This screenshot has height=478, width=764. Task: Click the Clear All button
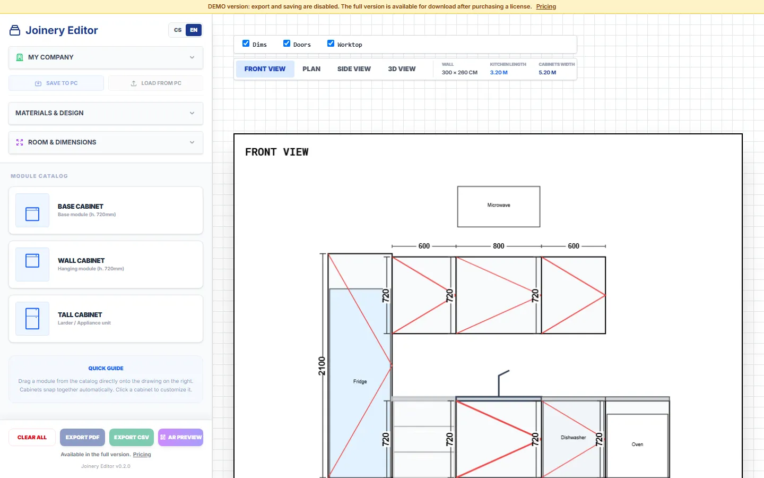(32, 438)
